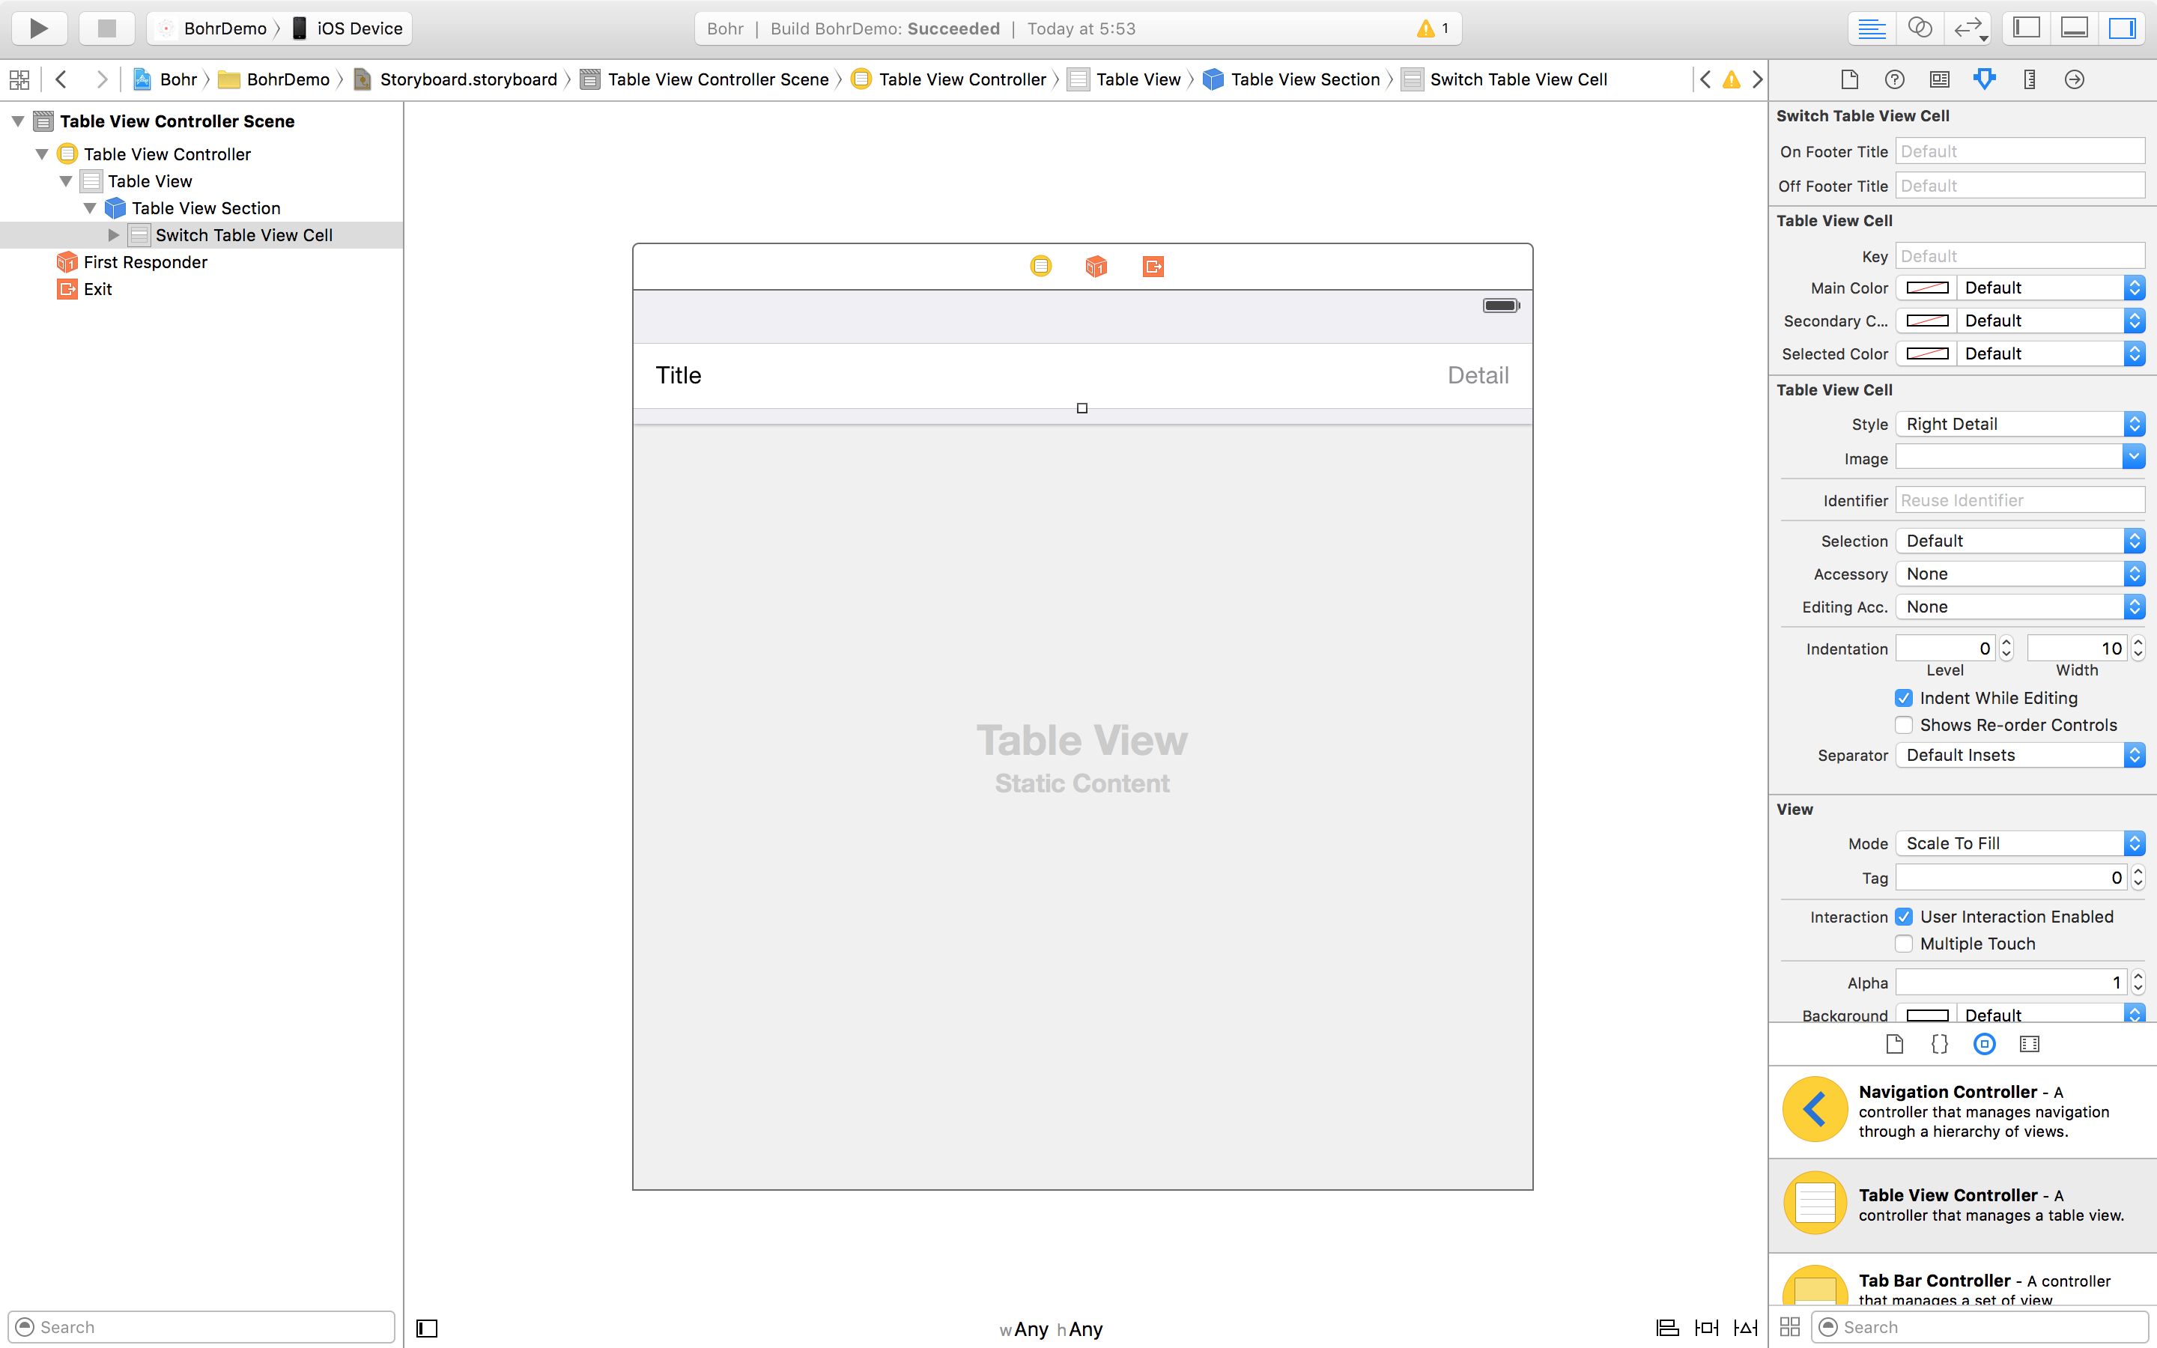This screenshot has height=1348, width=2157.
Task: Open the Size inspector (ruler icon)
Action: click(2029, 79)
